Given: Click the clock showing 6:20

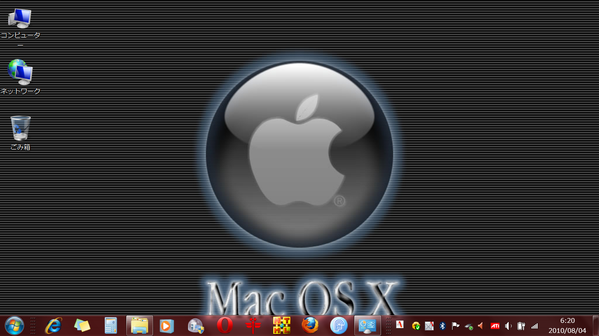Looking at the screenshot, I should tap(567, 321).
